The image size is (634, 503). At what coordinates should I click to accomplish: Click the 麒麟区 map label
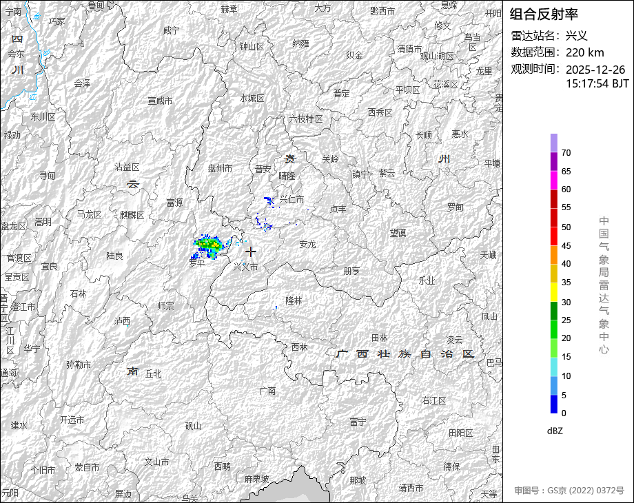click(x=132, y=215)
